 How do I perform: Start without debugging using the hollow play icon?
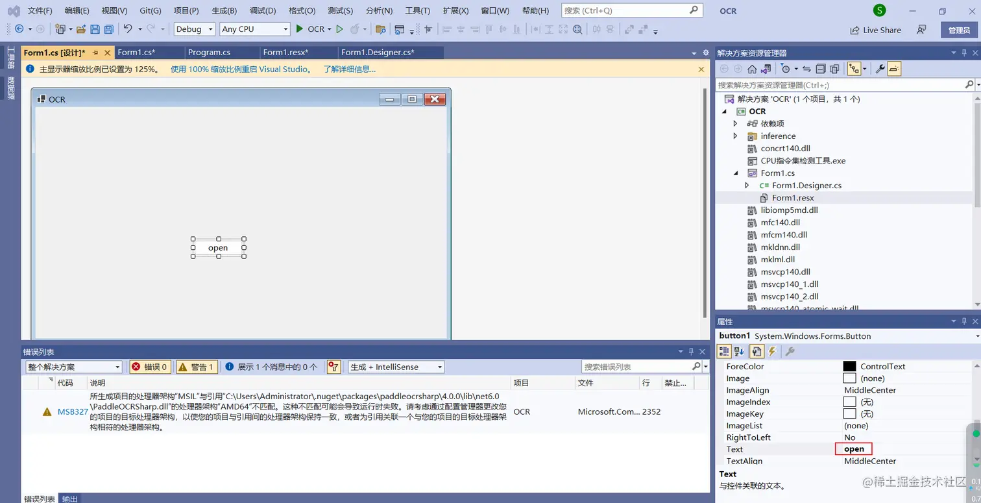pos(339,29)
